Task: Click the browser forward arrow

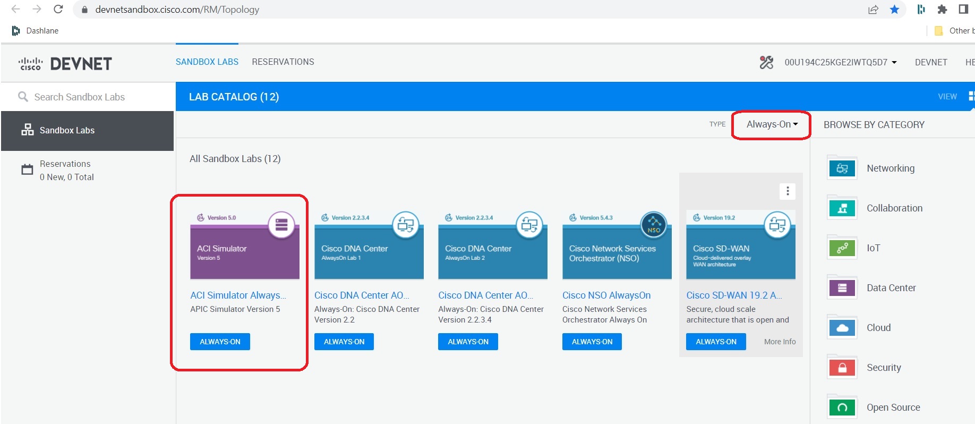Action: 37,9
